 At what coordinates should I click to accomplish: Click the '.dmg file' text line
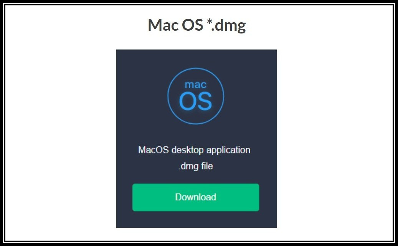pos(195,166)
